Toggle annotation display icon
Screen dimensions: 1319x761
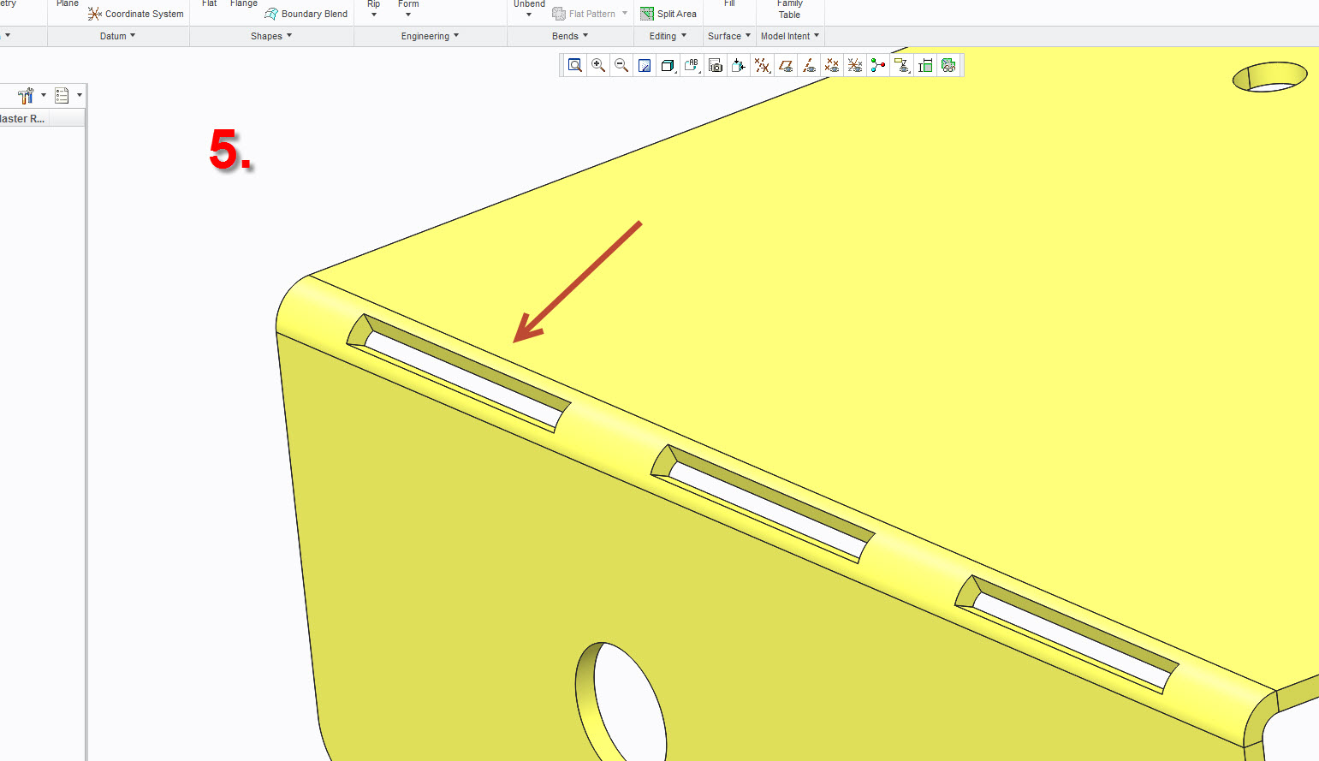(901, 65)
